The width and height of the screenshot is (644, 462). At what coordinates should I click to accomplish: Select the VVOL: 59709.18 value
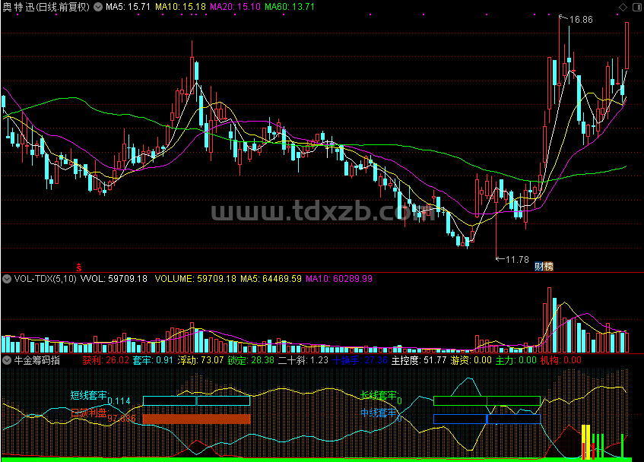pyautogui.click(x=114, y=279)
